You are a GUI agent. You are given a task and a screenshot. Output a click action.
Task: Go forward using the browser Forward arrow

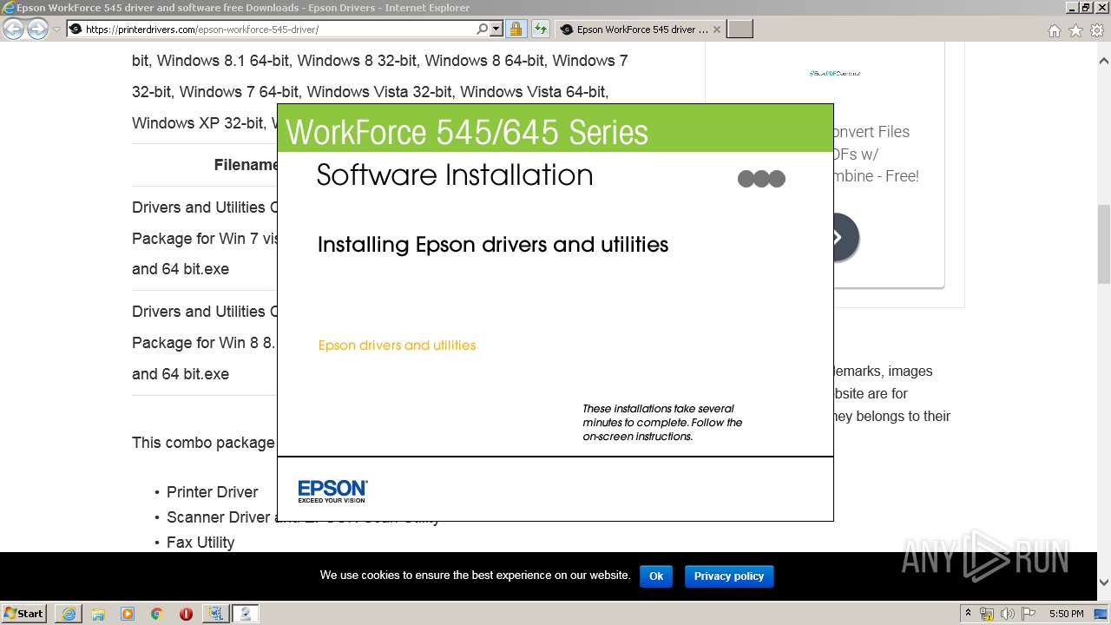[x=37, y=29]
